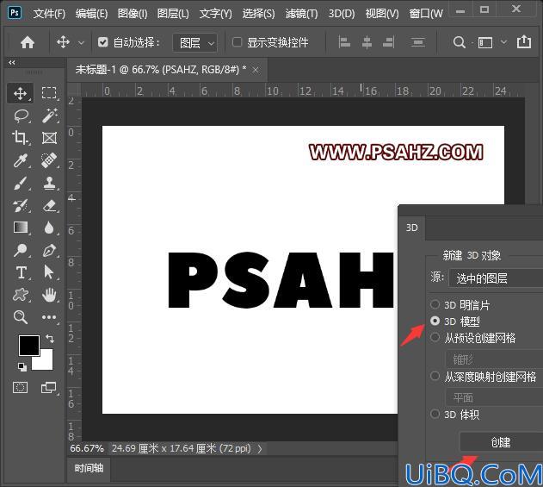Expand the workspace dropdown arrow
The width and height of the screenshot is (543, 487).
coord(504,42)
